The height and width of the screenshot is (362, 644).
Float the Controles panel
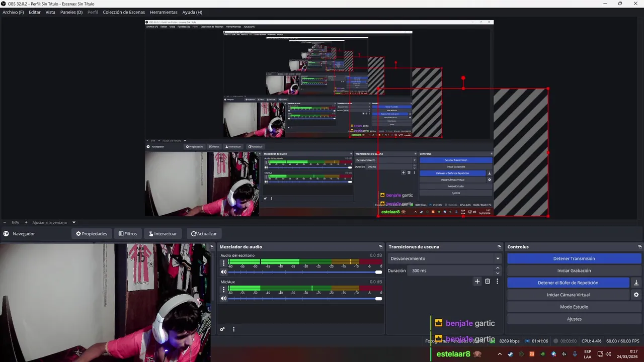639,247
